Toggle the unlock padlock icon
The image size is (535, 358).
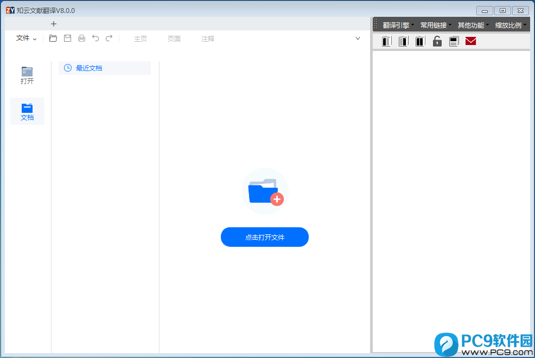[437, 41]
